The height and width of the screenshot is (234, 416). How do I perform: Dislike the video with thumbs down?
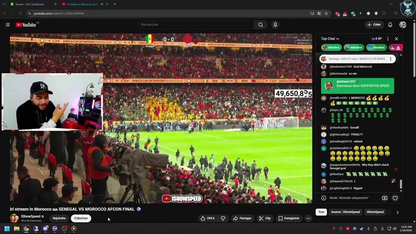pyautogui.click(x=223, y=218)
